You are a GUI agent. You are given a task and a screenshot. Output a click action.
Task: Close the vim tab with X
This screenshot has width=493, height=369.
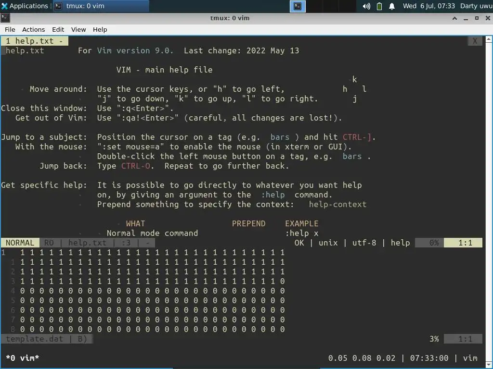pos(475,41)
